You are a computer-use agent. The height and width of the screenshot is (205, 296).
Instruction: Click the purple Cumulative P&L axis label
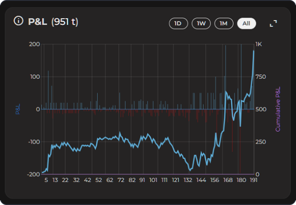[278, 109]
